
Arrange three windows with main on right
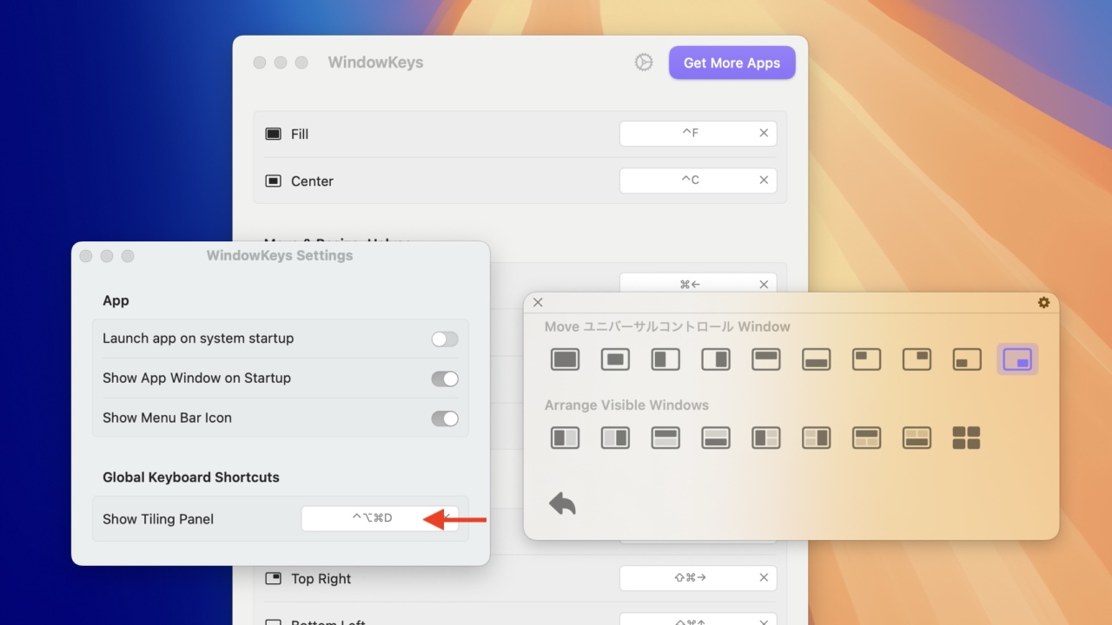[x=817, y=437]
